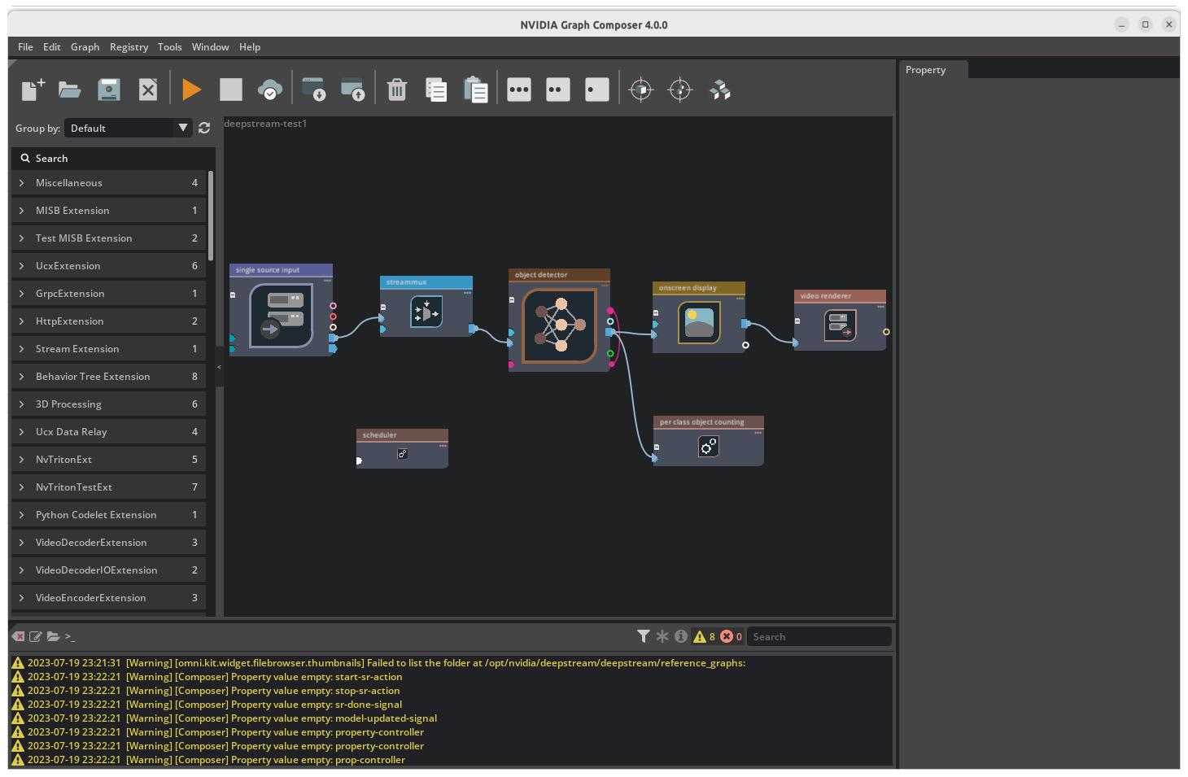
Task: Open the Tools menu
Action: click(170, 47)
